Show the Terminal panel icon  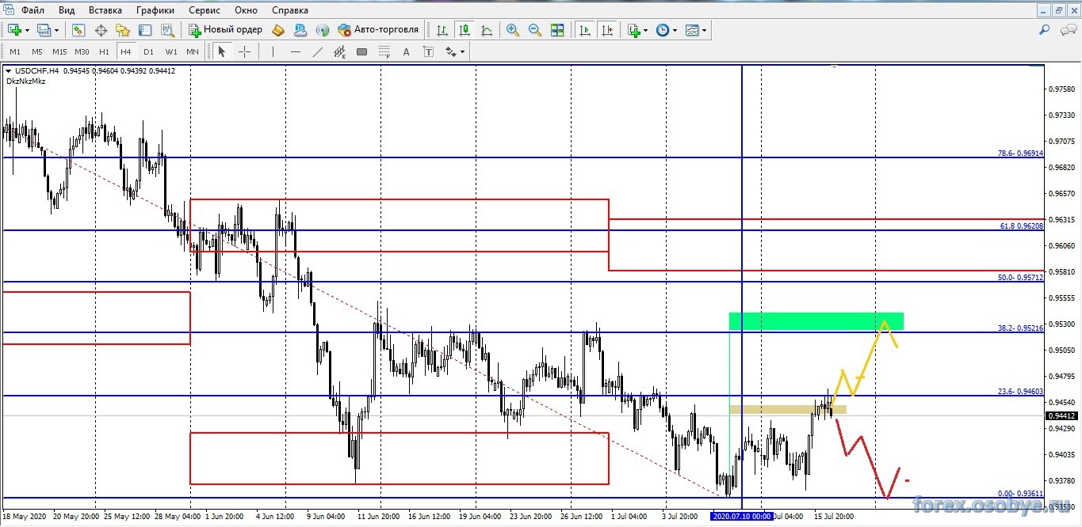click(x=145, y=30)
